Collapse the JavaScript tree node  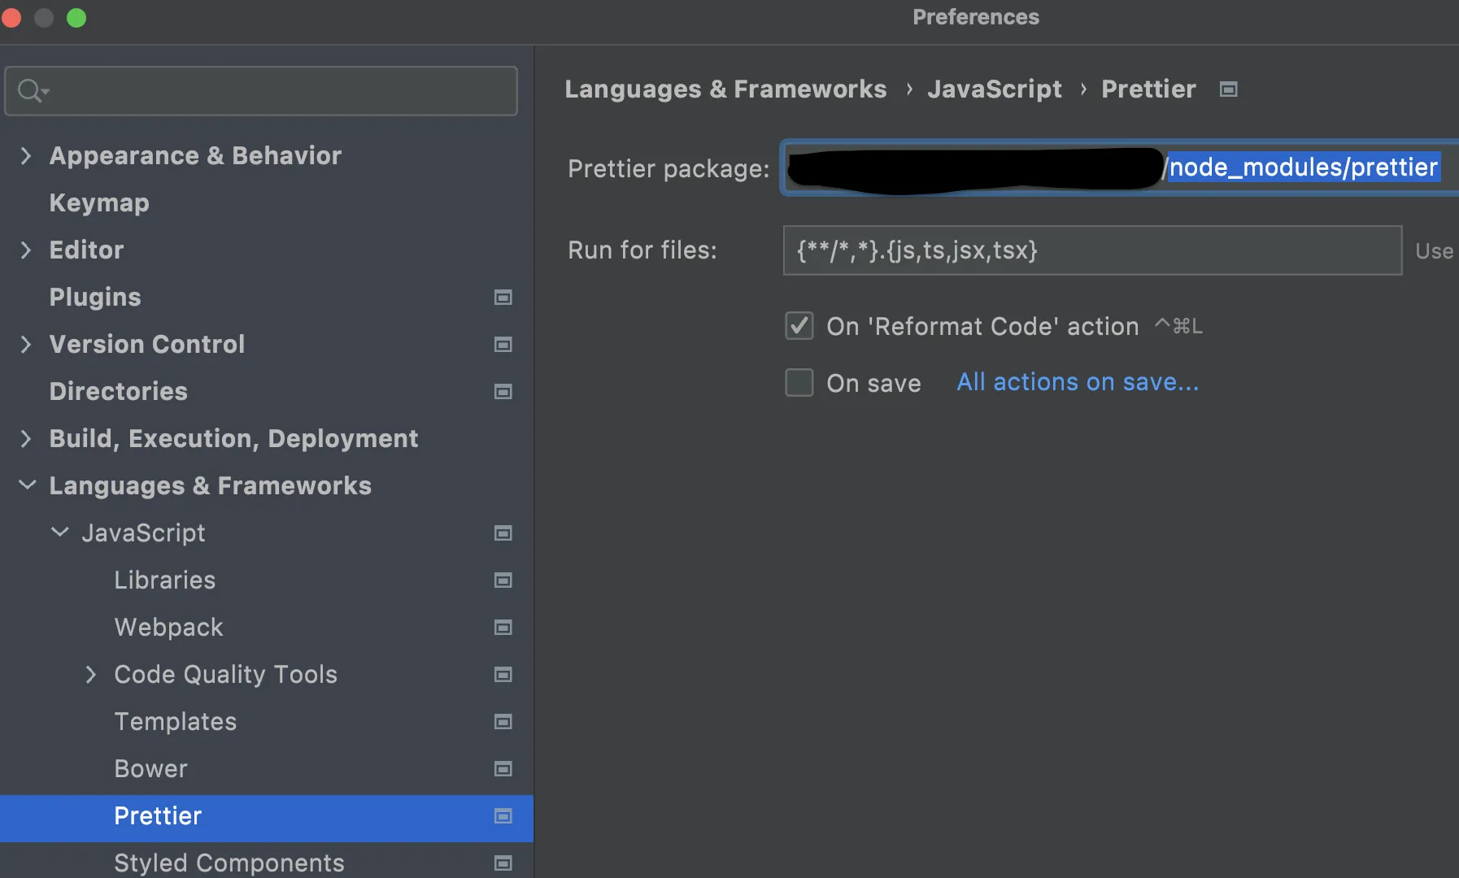point(59,532)
